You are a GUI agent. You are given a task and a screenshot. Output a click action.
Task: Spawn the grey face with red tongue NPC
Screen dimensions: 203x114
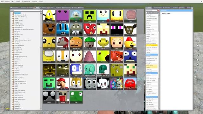click(63, 97)
